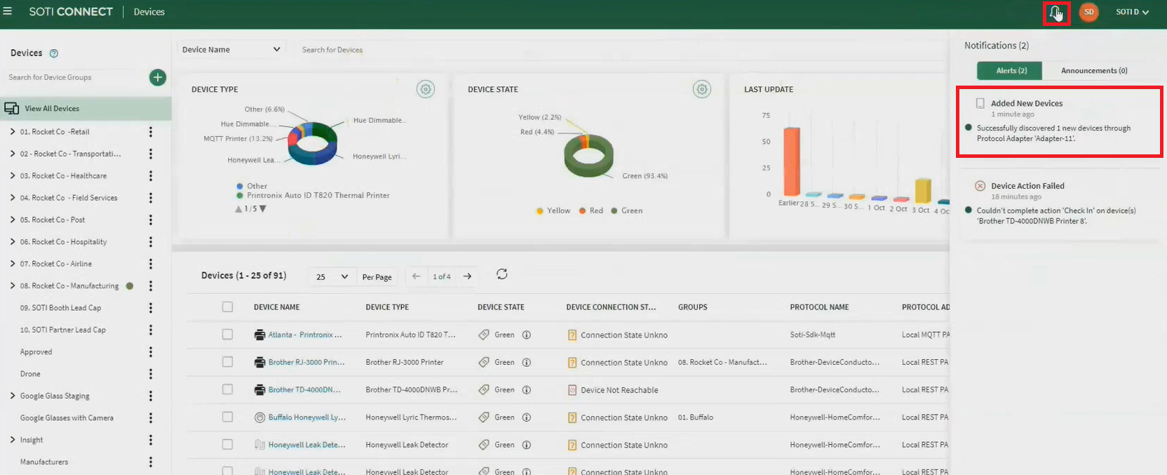
Task: Click the notifications bell icon
Action: (1055, 12)
